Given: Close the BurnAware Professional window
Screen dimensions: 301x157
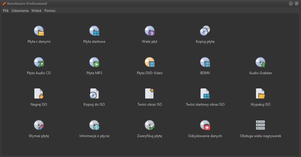Looking at the screenshot, I should pyautogui.click(x=297, y=4).
